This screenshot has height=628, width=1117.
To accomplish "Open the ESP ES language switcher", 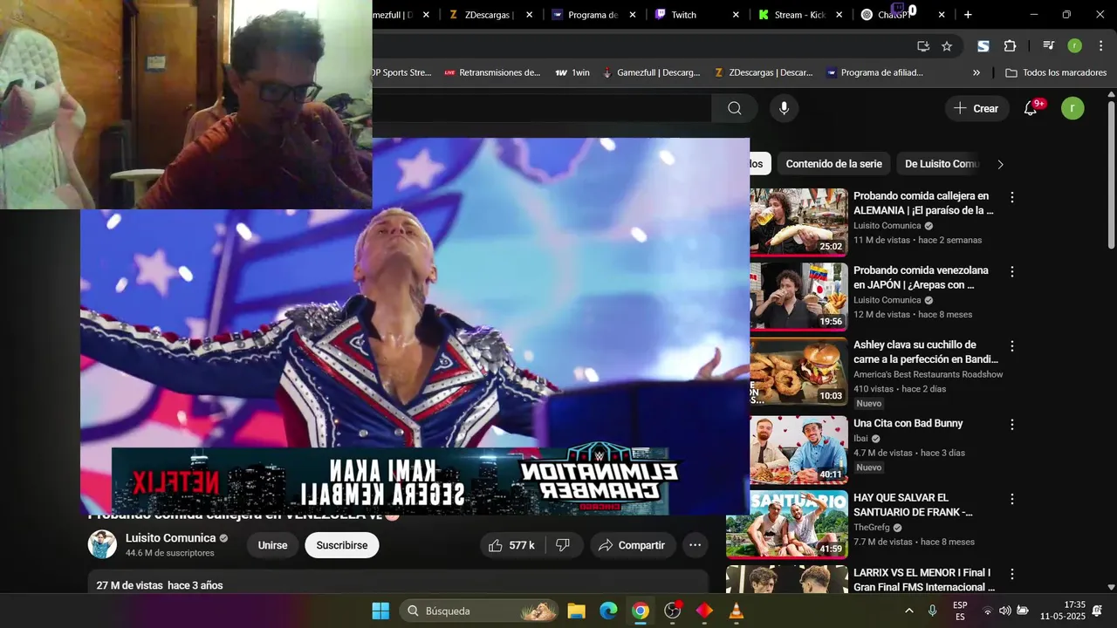I will point(960,611).
